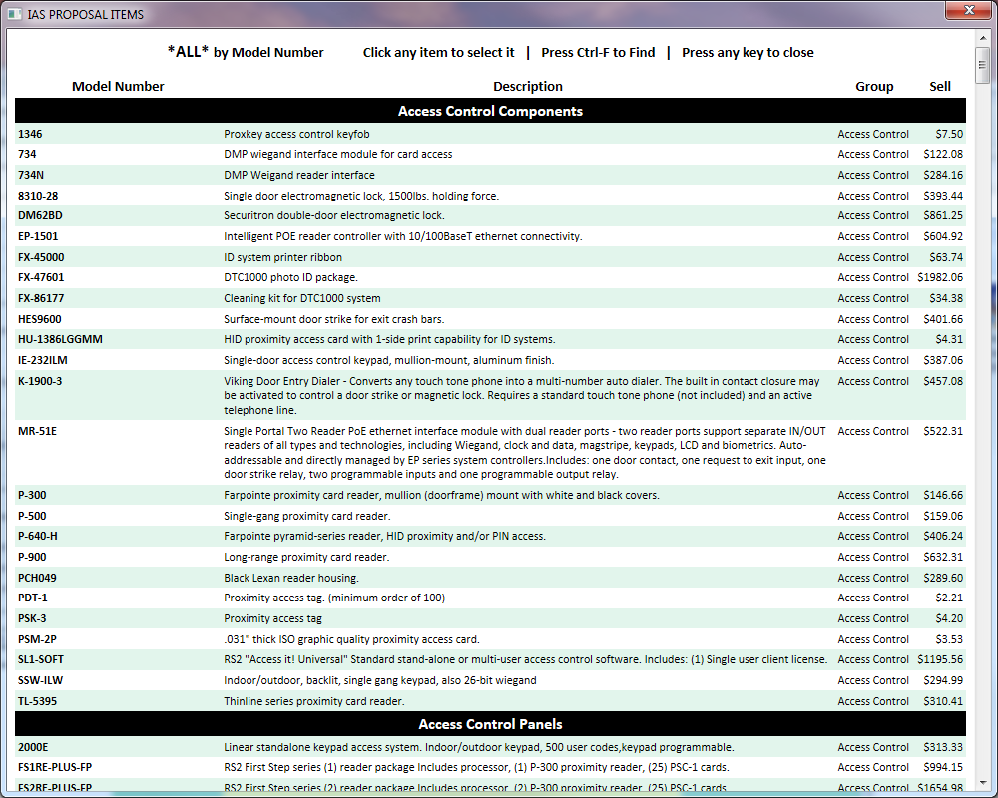
Task: Select model 8310-28 electromagnetic lock
Action: point(490,196)
